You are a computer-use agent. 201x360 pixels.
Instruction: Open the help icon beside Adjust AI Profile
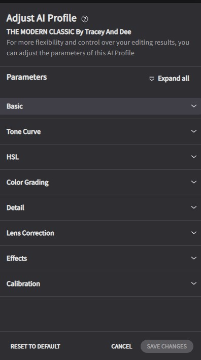point(85,19)
